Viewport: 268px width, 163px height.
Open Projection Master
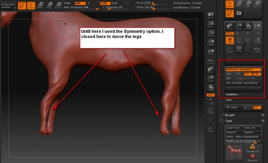[x=8, y=5]
